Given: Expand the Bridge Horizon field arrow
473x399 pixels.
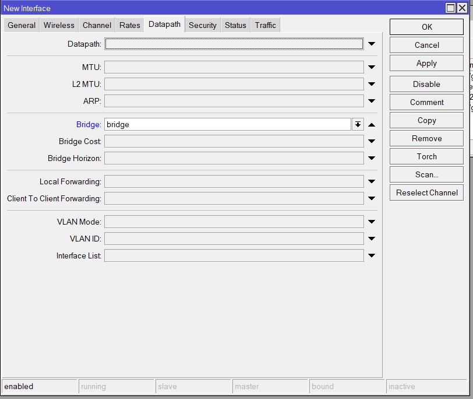Looking at the screenshot, I should point(372,158).
